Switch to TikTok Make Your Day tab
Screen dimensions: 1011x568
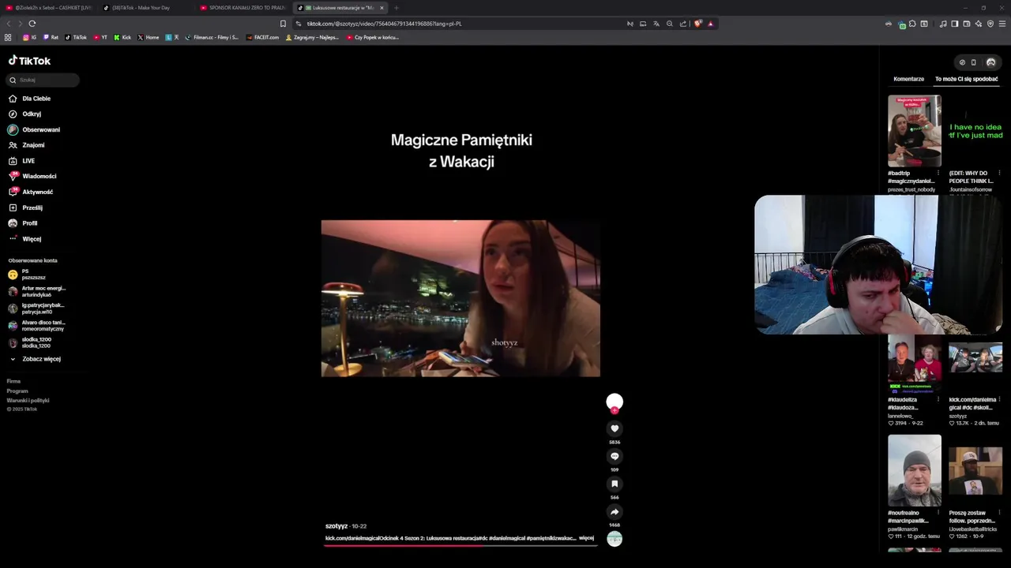tap(146, 8)
